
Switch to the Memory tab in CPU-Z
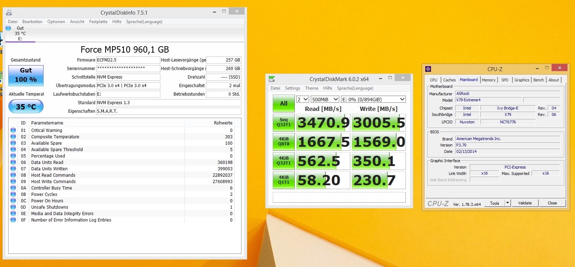pos(489,80)
